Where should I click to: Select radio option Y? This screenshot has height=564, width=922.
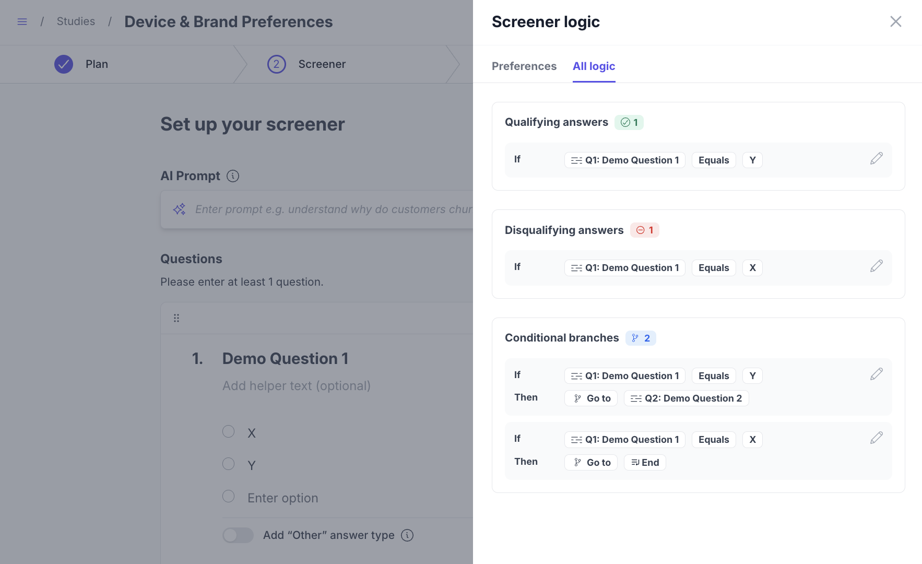pyautogui.click(x=229, y=464)
